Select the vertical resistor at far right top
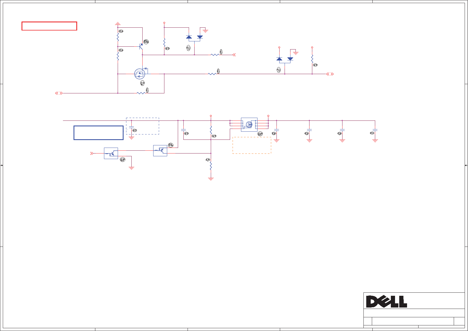The width and height of the screenshot is (468, 331). [312, 59]
